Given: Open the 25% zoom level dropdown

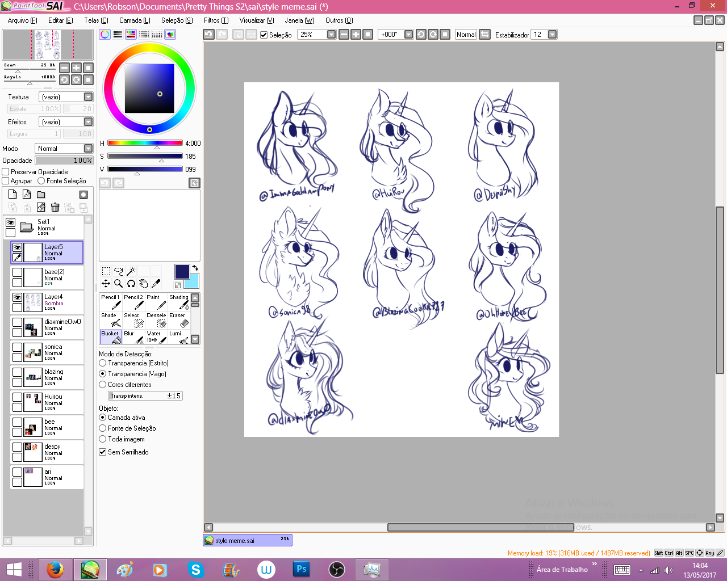Looking at the screenshot, I should pos(331,35).
